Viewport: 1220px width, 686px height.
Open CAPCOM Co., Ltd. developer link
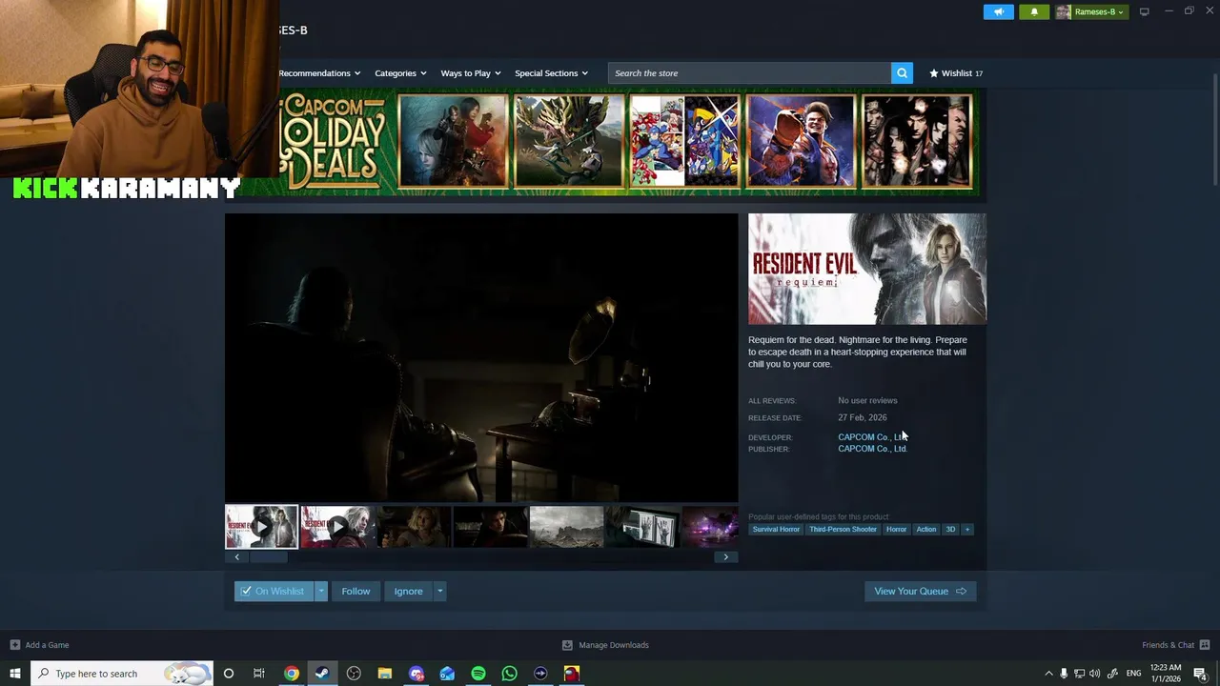pos(872,437)
